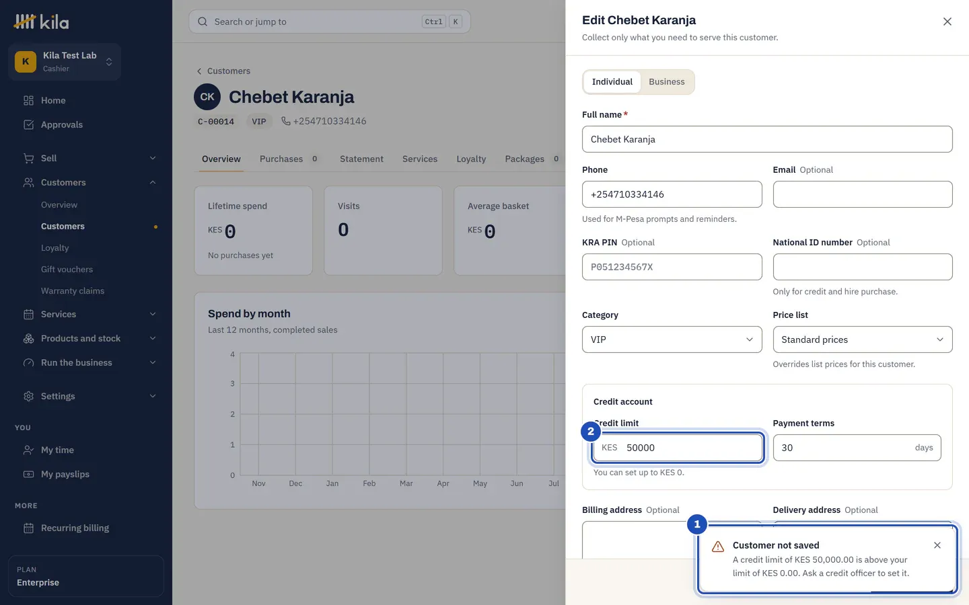Expand Products and stock chevron

pos(153,338)
